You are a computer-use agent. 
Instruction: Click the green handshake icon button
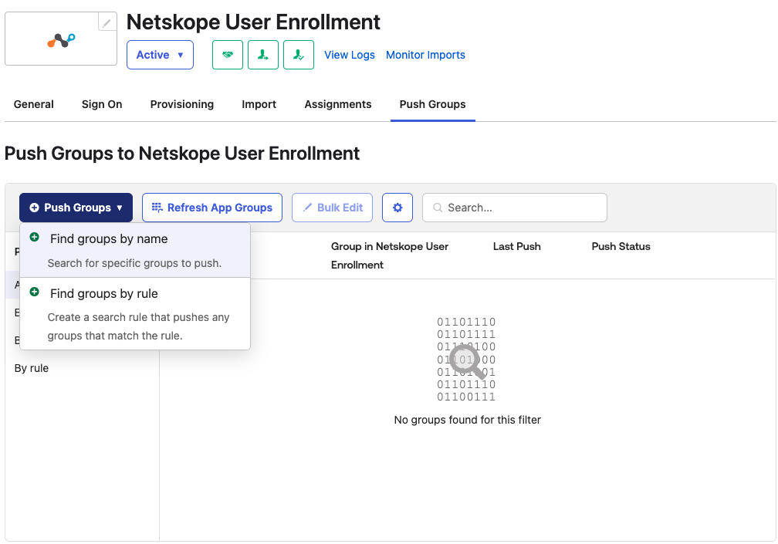click(227, 55)
